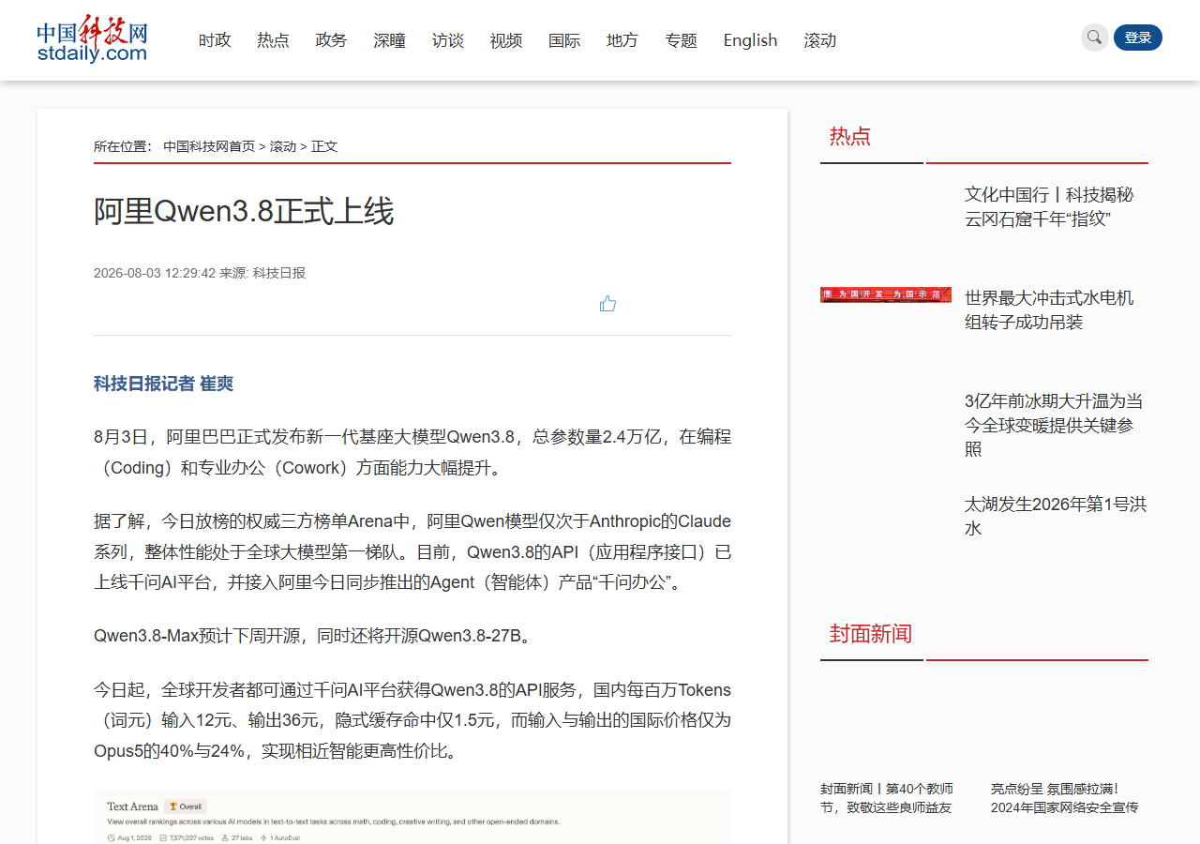Click red banner thumbnail beside 水电机组 article

[x=885, y=294]
